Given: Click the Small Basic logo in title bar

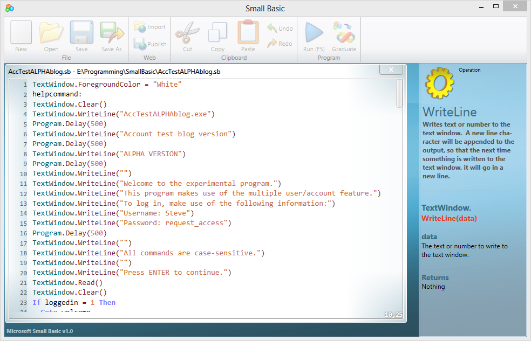Looking at the screenshot, I should tap(10, 8).
